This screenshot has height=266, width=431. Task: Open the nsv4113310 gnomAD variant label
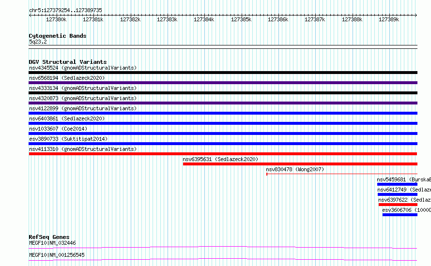[x=83, y=149]
